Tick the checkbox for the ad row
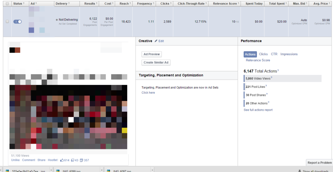The height and width of the screenshot is (172, 333). tap(7, 21)
